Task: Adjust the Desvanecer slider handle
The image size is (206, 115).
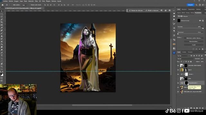Action: click(x=178, y=34)
